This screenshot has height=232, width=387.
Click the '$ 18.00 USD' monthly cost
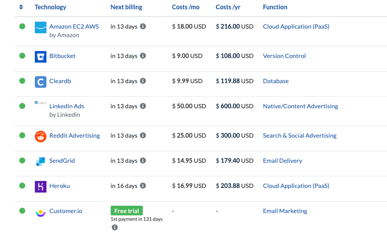(189, 26)
